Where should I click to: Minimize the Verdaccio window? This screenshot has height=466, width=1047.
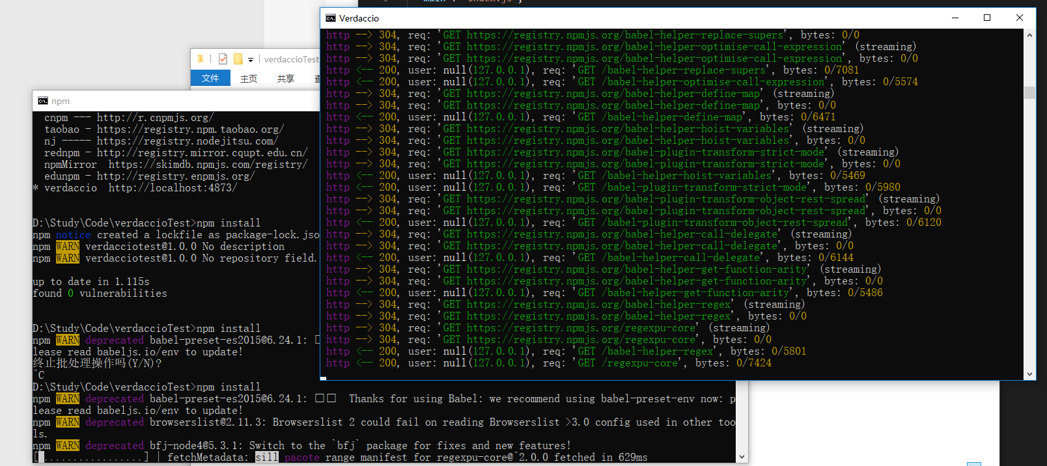pyautogui.click(x=956, y=18)
